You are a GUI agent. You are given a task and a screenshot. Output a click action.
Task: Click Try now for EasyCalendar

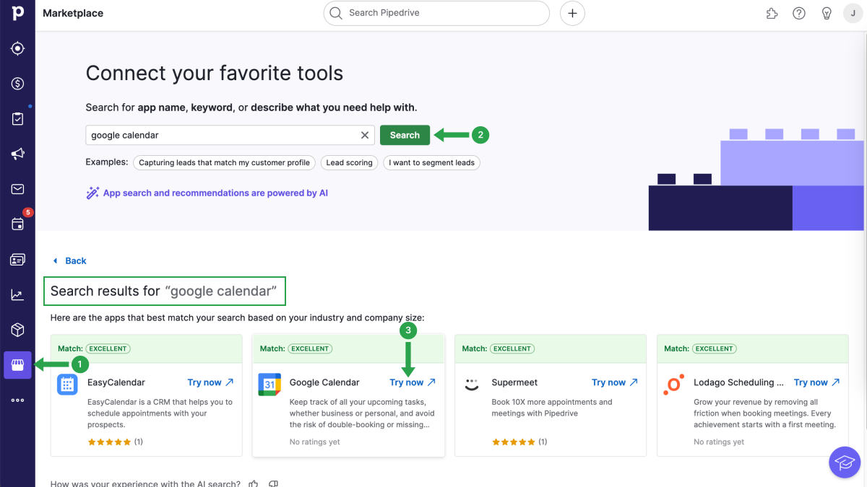point(210,382)
